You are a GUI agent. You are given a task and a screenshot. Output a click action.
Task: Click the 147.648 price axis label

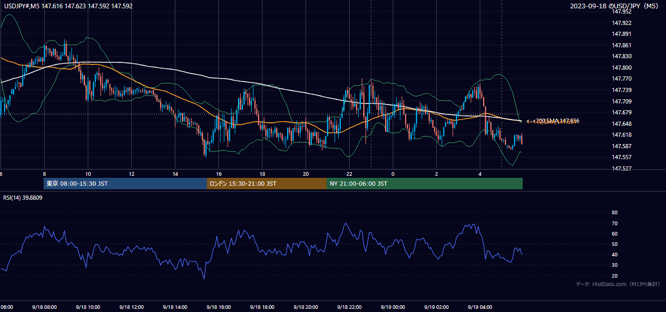click(622, 124)
